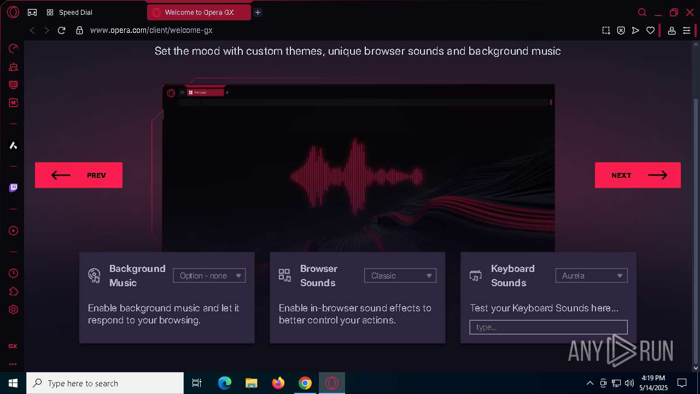Click the Browser Sounds heading
The width and height of the screenshot is (700, 394).
[319, 276]
